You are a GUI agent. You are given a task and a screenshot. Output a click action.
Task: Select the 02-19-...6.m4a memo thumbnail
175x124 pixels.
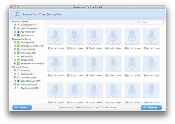(56, 36)
